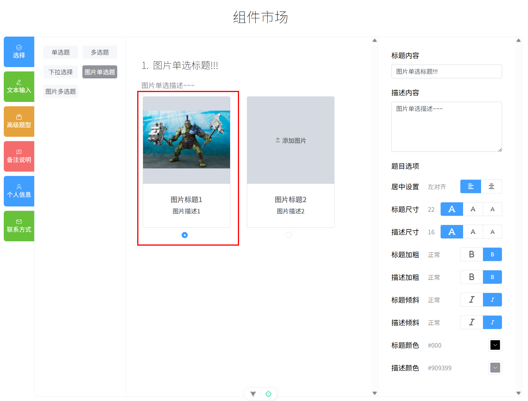Click 添加图片 upload area

click(x=291, y=140)
